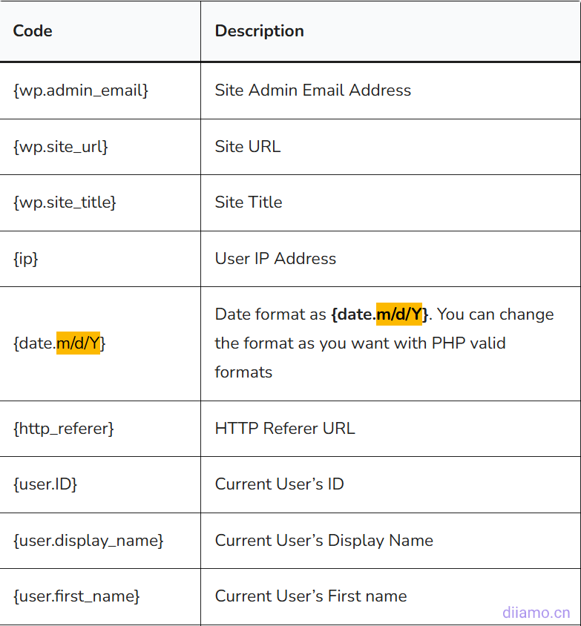Select the {wp.site_title} shortcode
The width and height of the screenshot is (581, 626).
coord(65,202)
